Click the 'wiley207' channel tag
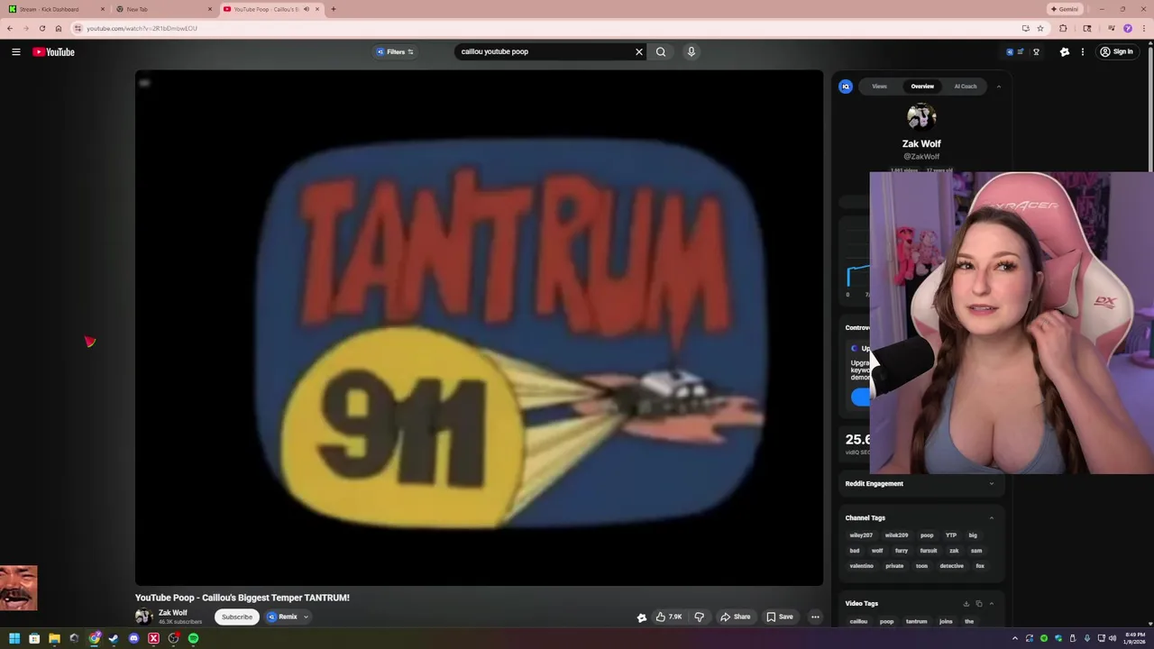 861,535
